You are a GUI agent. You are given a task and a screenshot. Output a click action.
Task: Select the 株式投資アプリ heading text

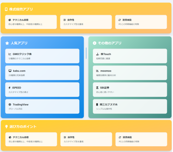point(21,9)
